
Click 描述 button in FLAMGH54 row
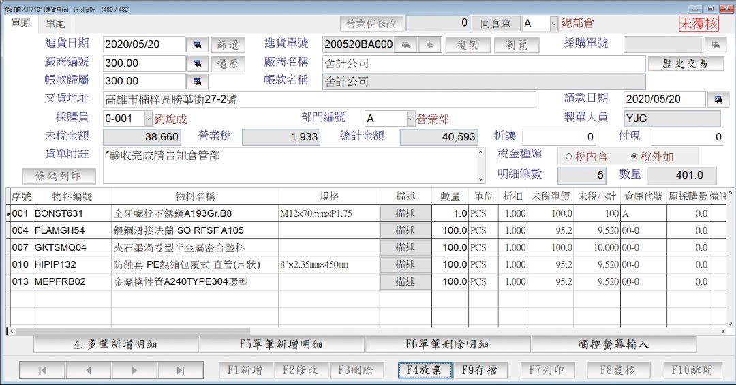pos(405,230)
